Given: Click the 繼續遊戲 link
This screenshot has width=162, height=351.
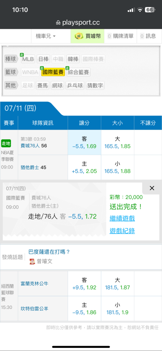Looking at the screenshot, I should pyautogui.click(x=122, y=218).
